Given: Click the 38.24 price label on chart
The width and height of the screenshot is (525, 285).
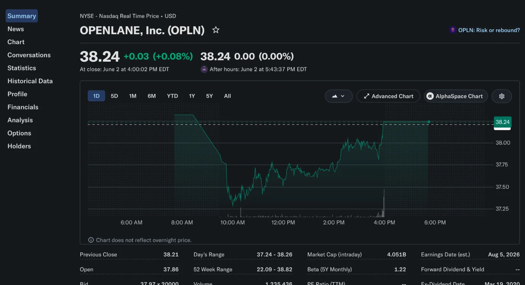Looking at the screenshot, I should pos(502,122).
